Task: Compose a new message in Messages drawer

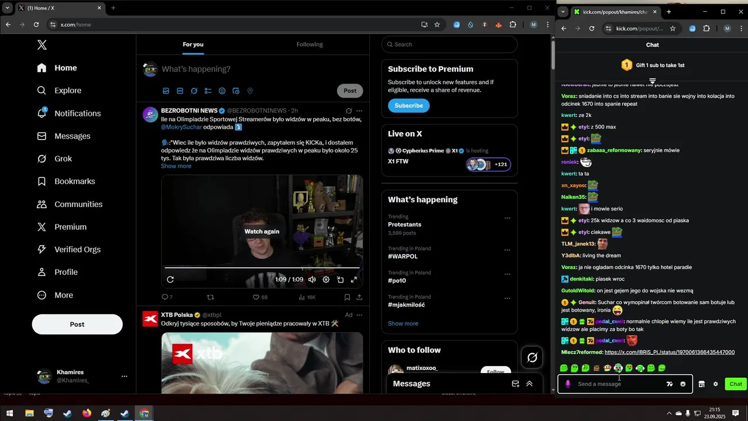Action: coord(515,384)
